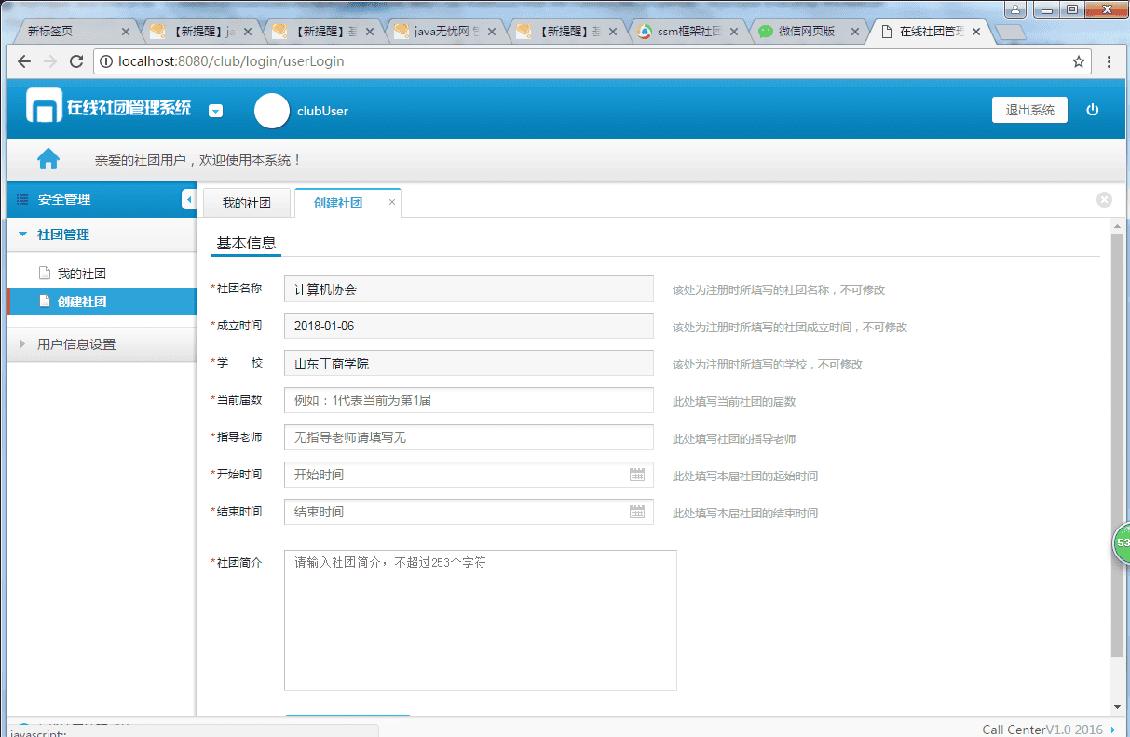The image size is (1130, 737).
Task: Collapse the sidebar with the arrow handle
Action: point(189,199)
